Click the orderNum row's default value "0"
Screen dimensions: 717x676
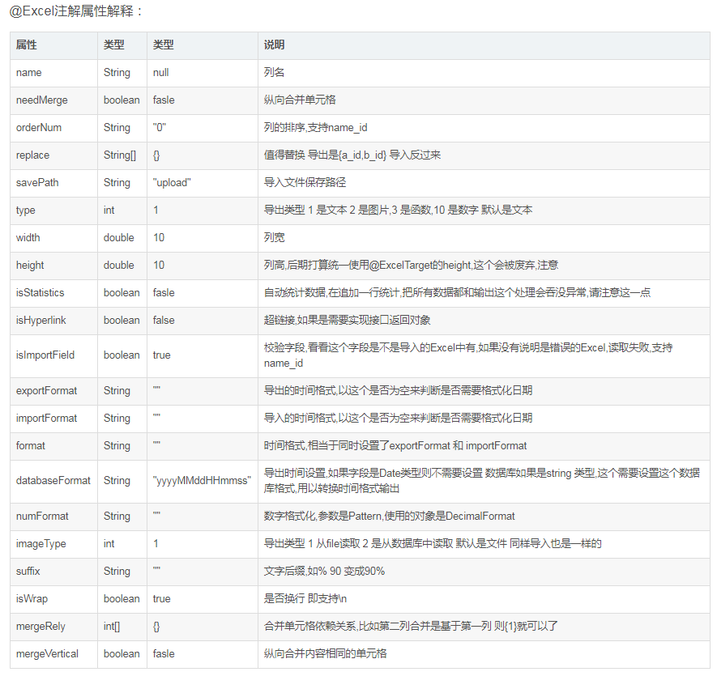point(157,128)
